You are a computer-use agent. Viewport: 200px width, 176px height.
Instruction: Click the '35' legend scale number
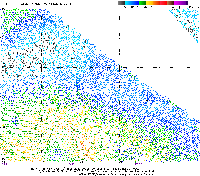(x=166, y=7)
